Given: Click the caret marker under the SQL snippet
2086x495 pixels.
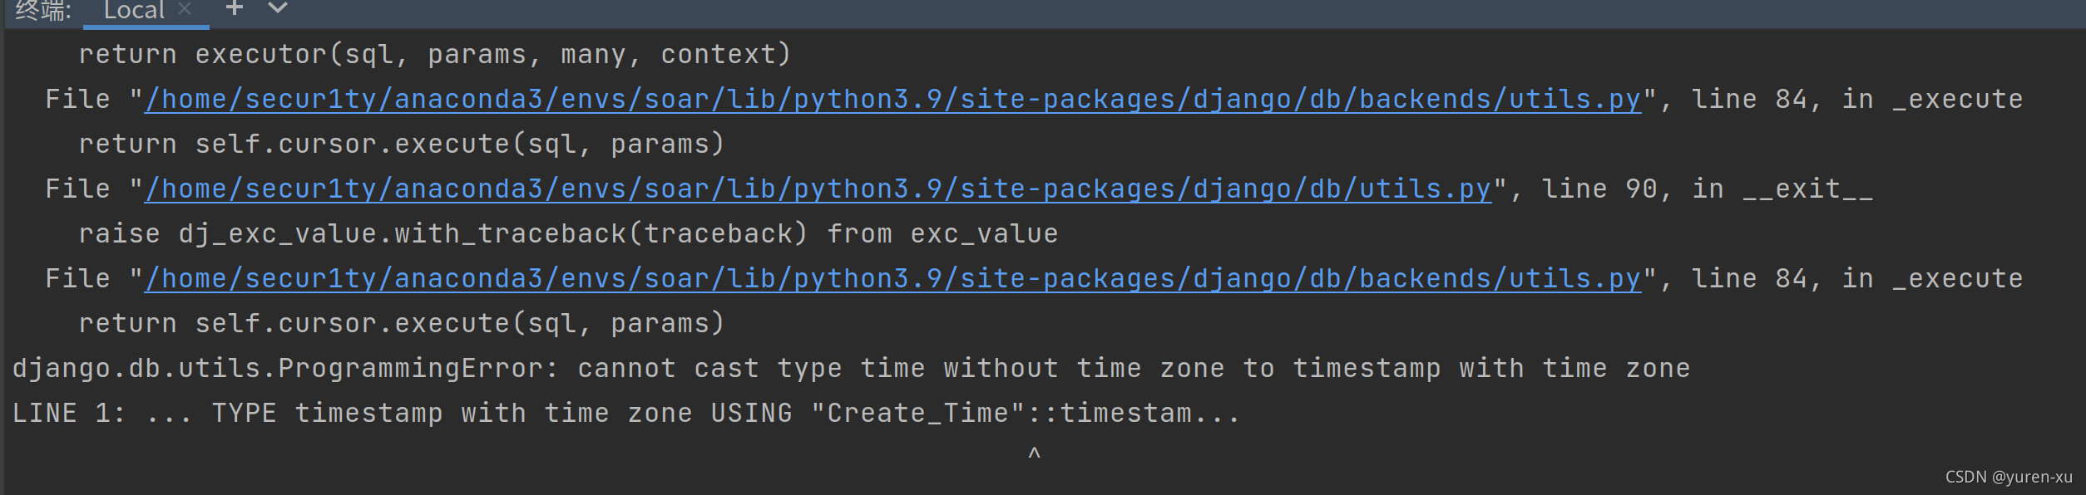Looking at the screenshot, I should coord(1034,451).
